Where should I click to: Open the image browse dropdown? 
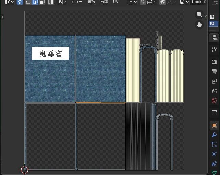pyautogui.click(x=184, y=2)
